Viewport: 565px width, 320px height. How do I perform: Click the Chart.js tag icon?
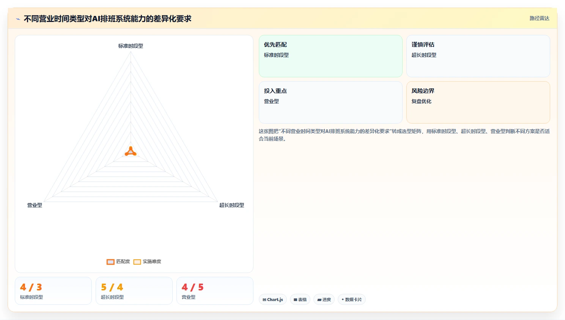[x=264, y=300]
